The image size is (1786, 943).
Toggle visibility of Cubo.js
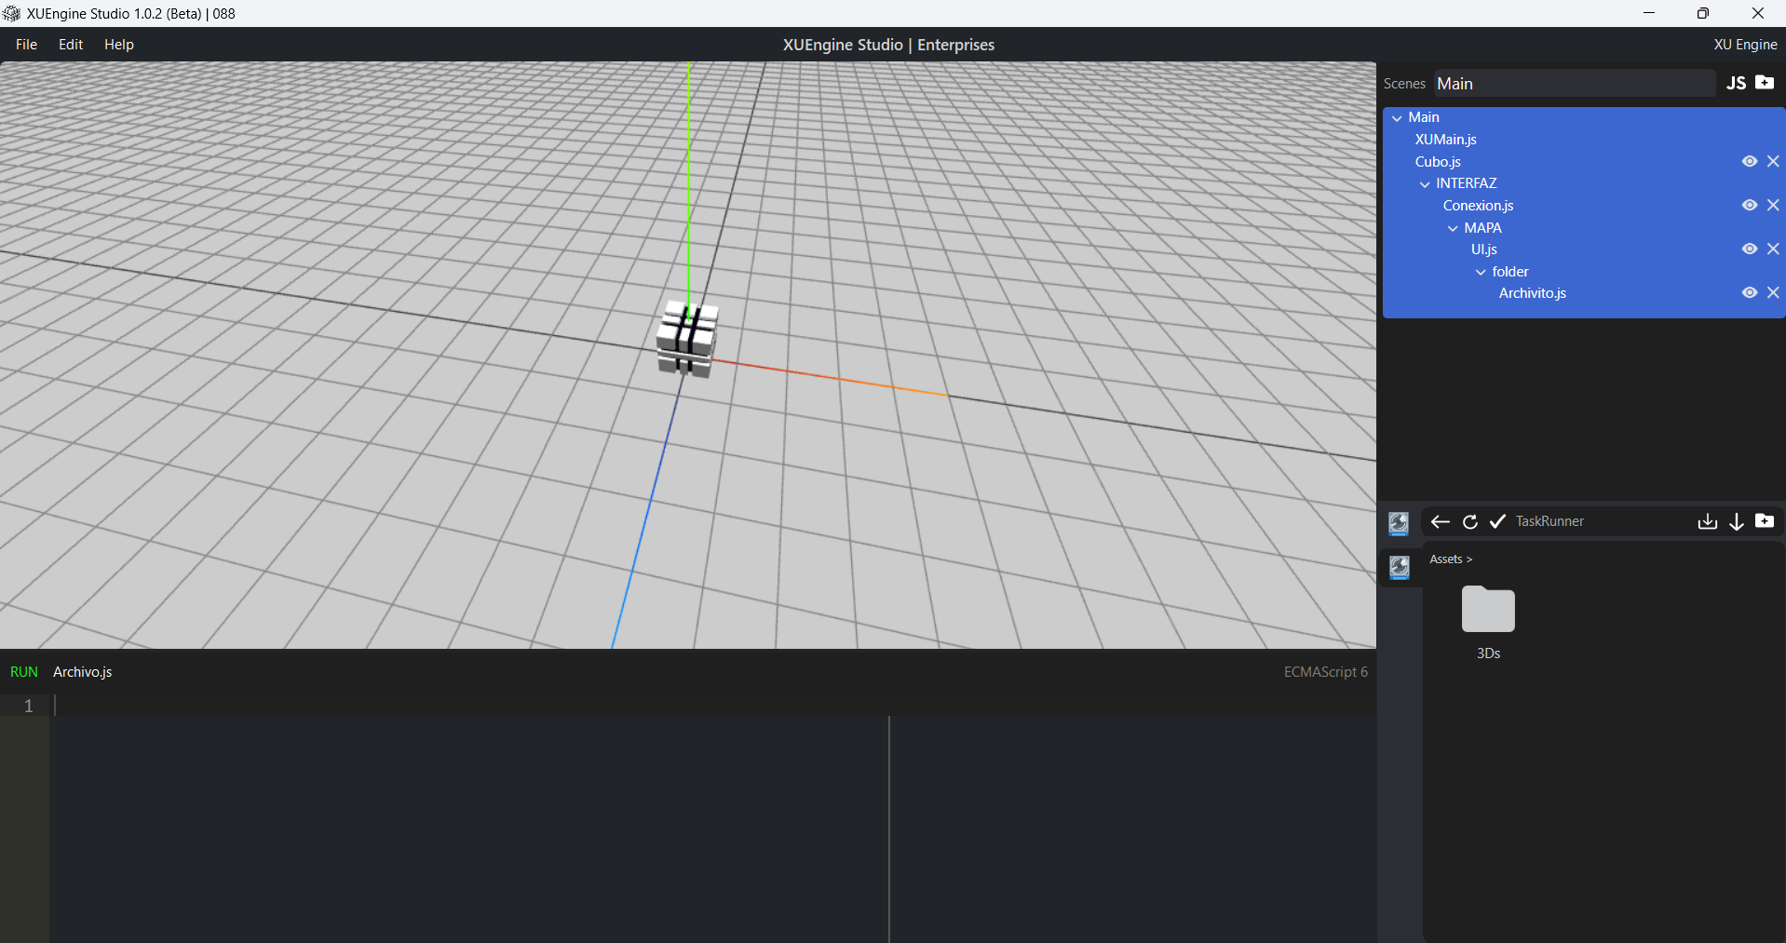click(x=1750, y=161)
